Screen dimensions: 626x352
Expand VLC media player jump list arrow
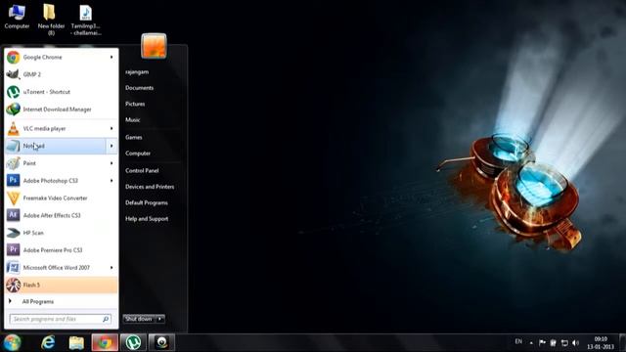click(x=112, y=128)
